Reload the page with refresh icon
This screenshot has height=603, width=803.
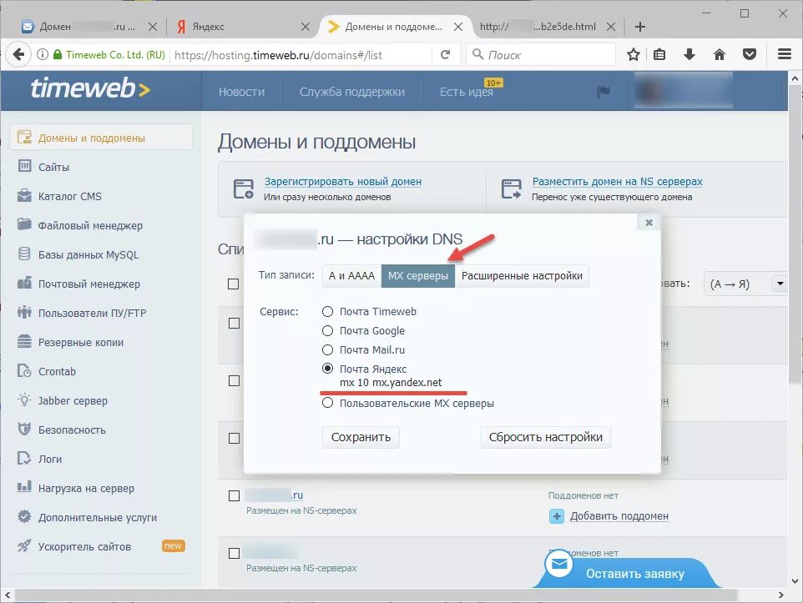coord(446,54)
